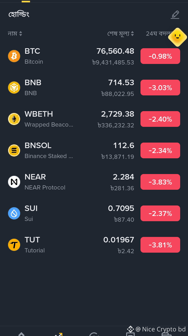This screenshot has height=336, width=188.
Task: Tap the Bitcoin coin logo
Action: click(x=14, y=56)
